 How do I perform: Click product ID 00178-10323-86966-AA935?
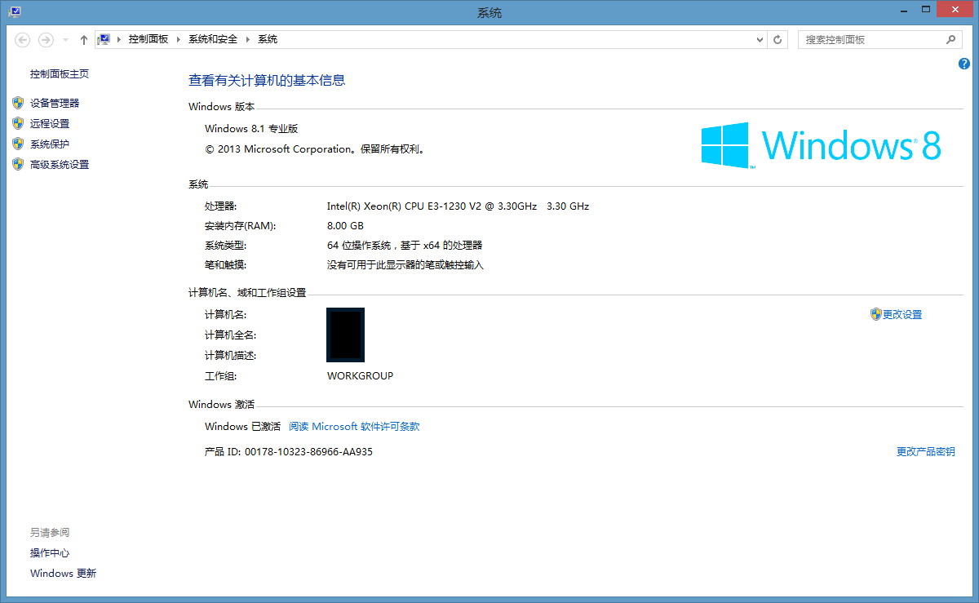pos(308,451)
